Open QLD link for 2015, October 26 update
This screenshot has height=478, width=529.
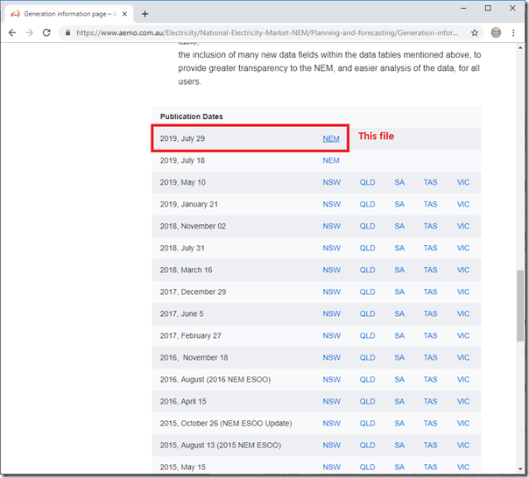(367, 424)
